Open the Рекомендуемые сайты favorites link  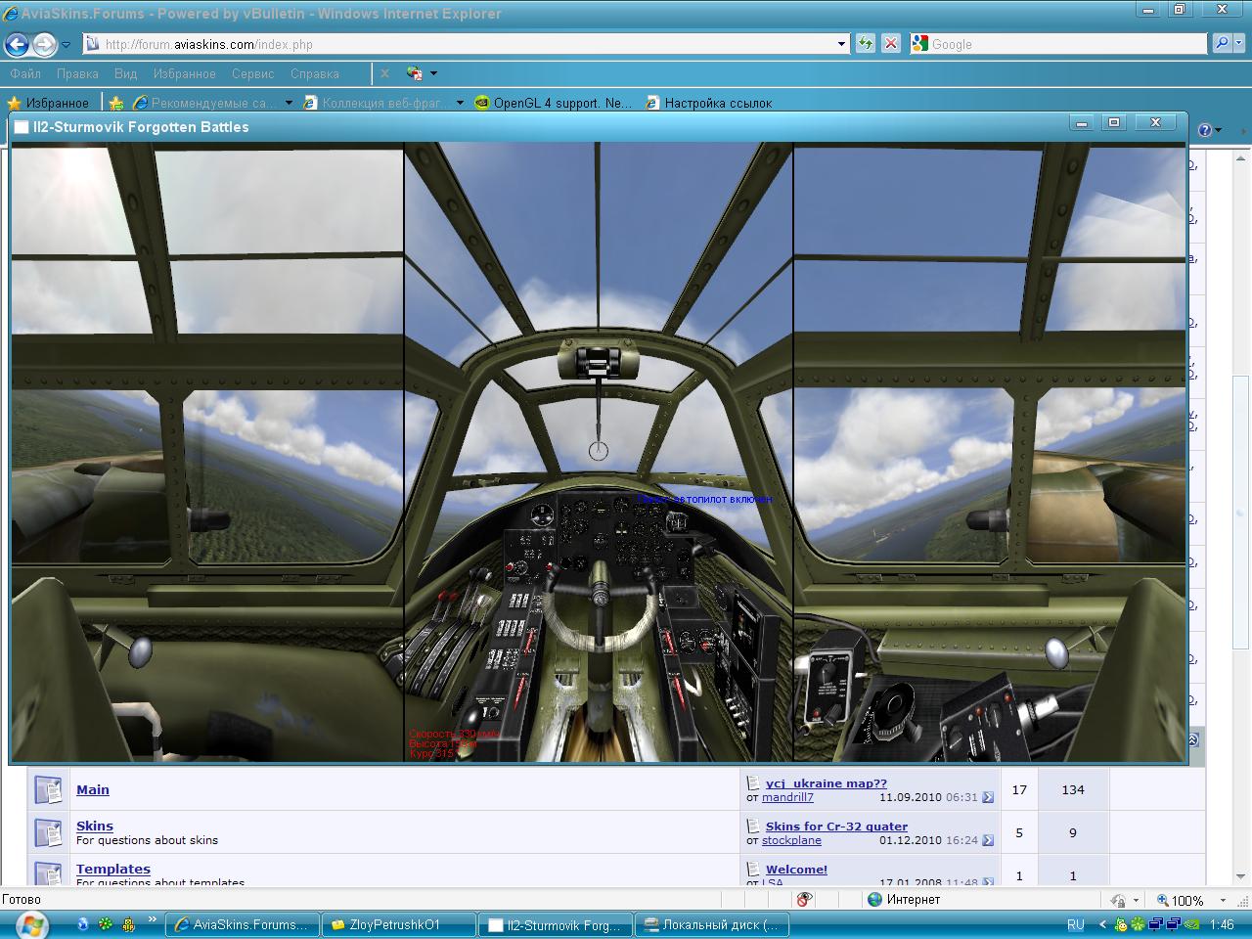pos(205,103)
